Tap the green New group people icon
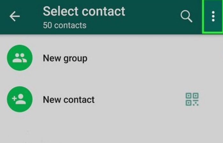The width and height of the screenshot is (223, 143). click(x=20, y=58)
